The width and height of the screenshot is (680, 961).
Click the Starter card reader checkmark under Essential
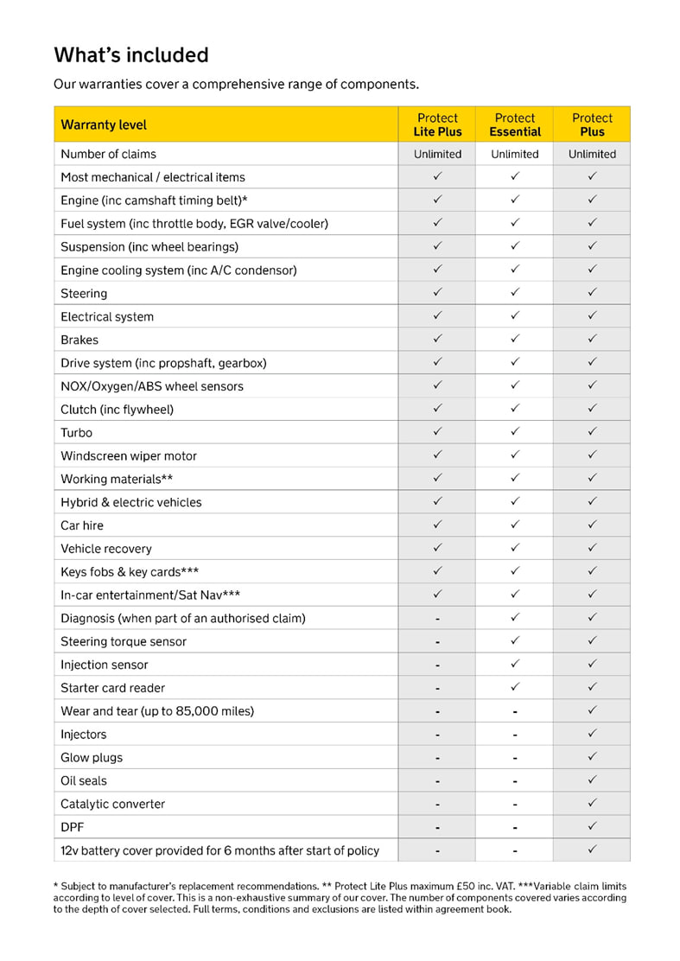[x=514, y=687]
